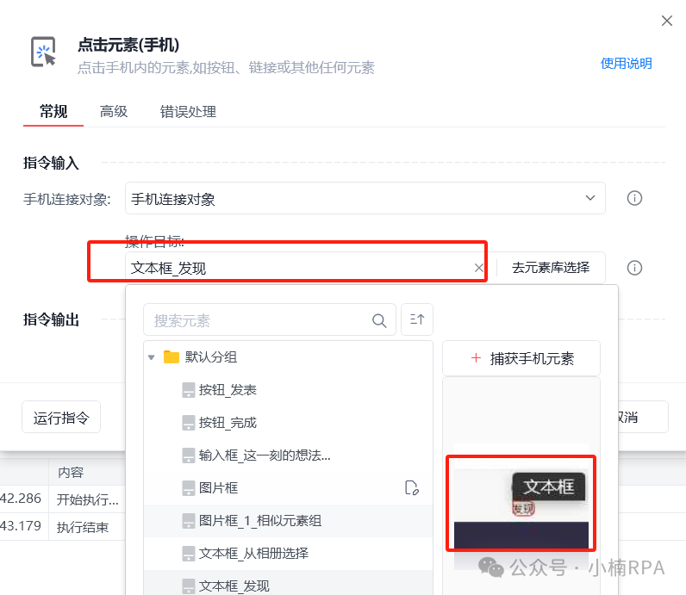Select element 图片框
Image resolution: width=686 pixels, height=595 pixels.
click(x=288, y=487)
